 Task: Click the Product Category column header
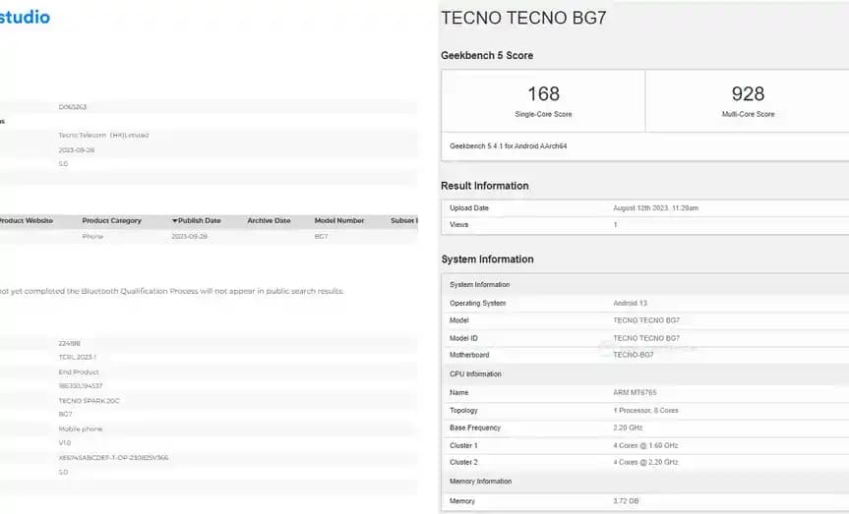click(111, 221)
